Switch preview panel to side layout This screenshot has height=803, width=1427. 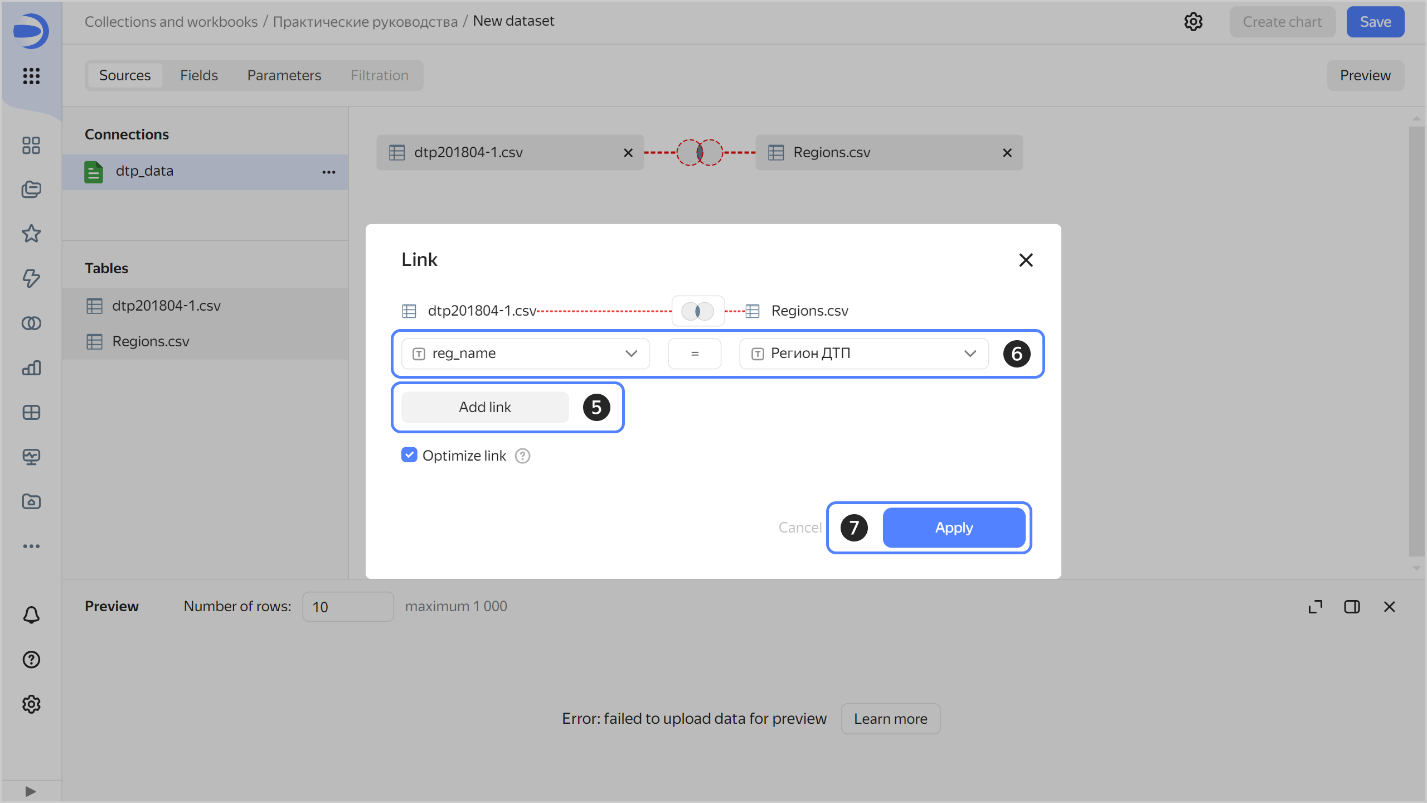coord(1352,607)
